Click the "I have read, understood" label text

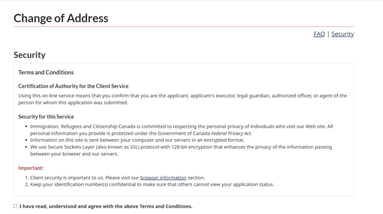(106, 206)
